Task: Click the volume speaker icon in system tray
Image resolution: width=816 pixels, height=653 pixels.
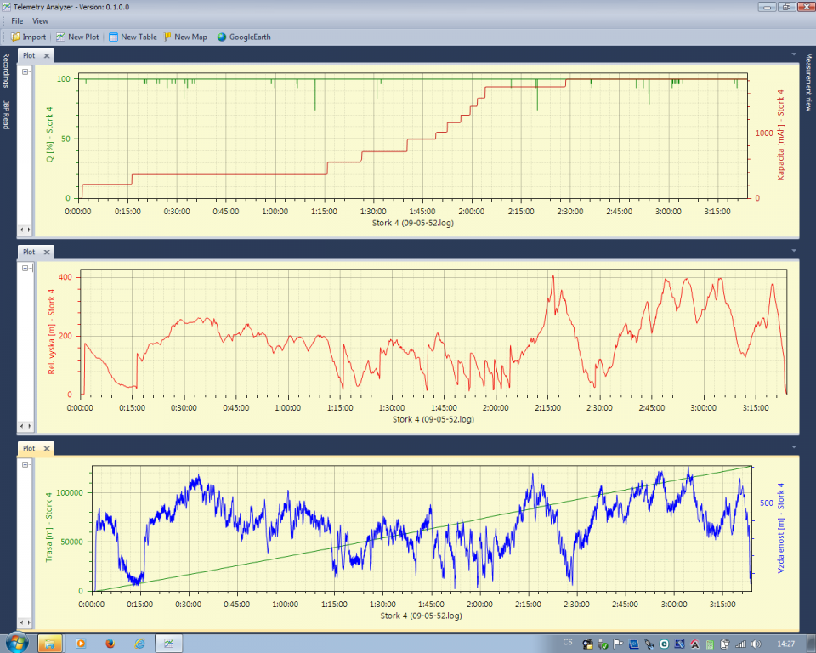Action: pos(756,643)
